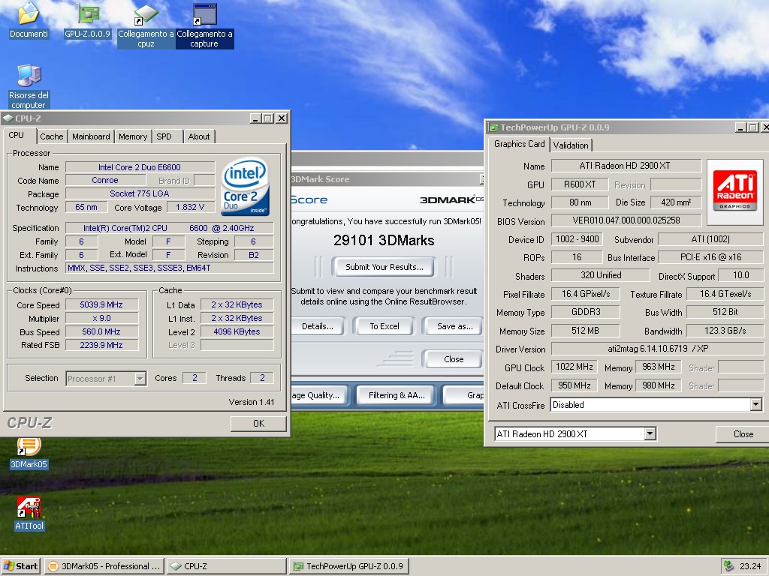Click the 23.24 clock in the taskbar
Screen dimensions: 769x576
pos(750,566)
